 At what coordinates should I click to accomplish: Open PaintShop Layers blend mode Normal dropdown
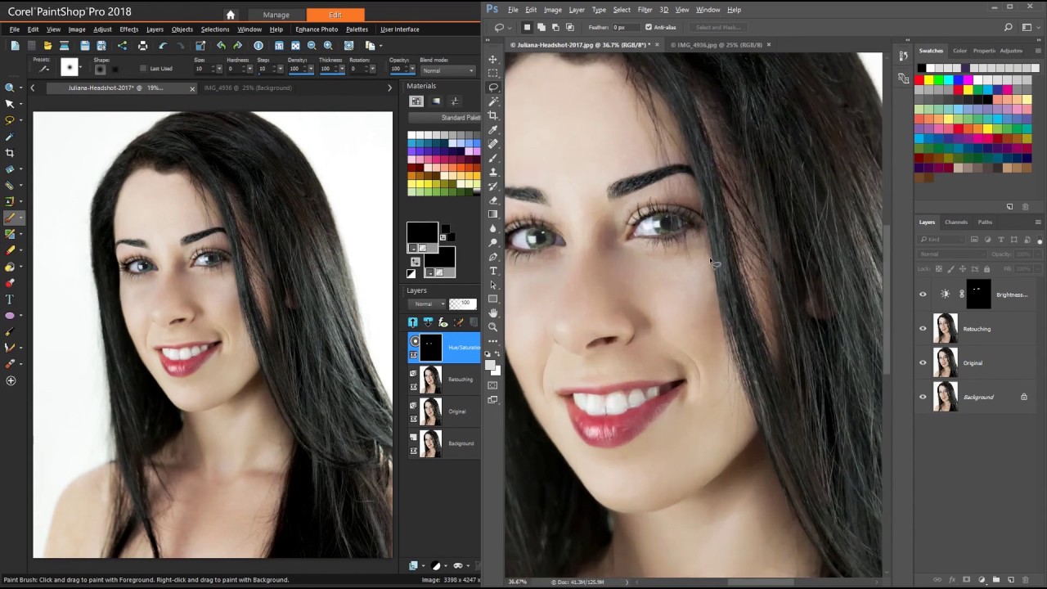click(428, 303)
